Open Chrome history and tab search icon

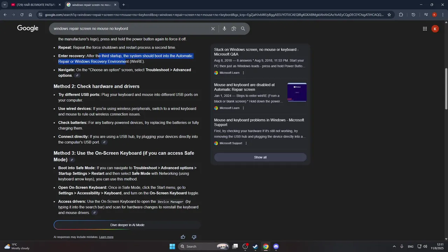(413, 15)
